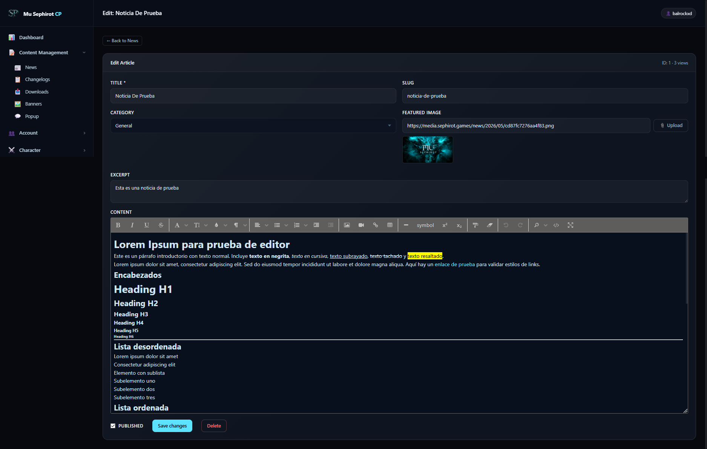Click the text alignment icon
The height and width of the screenshot is (449, 707).
(x=257, y=225)
